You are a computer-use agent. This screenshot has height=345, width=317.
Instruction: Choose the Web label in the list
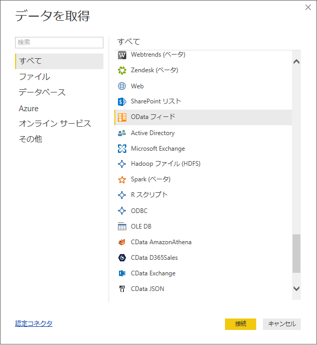pos(137,86)
